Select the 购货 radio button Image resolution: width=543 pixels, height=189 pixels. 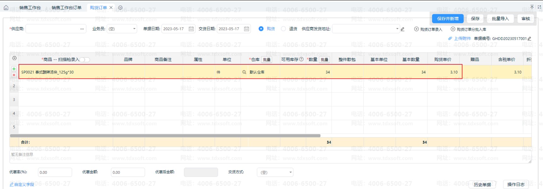point(261,29)
